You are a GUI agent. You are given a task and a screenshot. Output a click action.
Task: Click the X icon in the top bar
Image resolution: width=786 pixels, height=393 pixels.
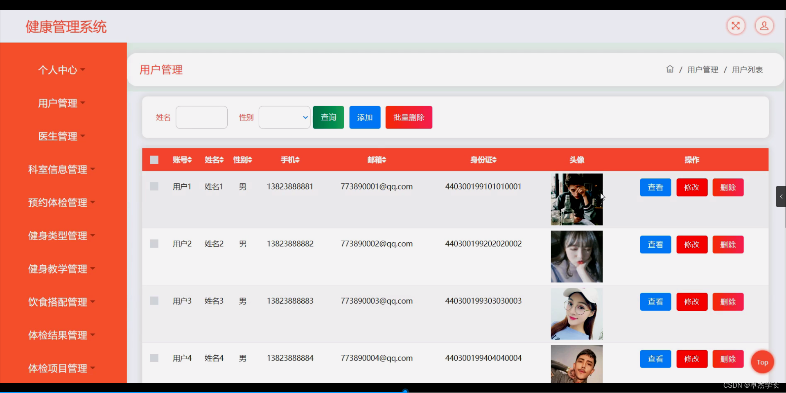pos(736,25)
